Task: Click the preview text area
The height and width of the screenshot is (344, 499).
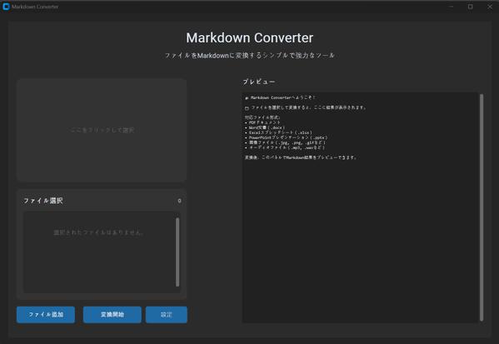Action: click(361, 207)
